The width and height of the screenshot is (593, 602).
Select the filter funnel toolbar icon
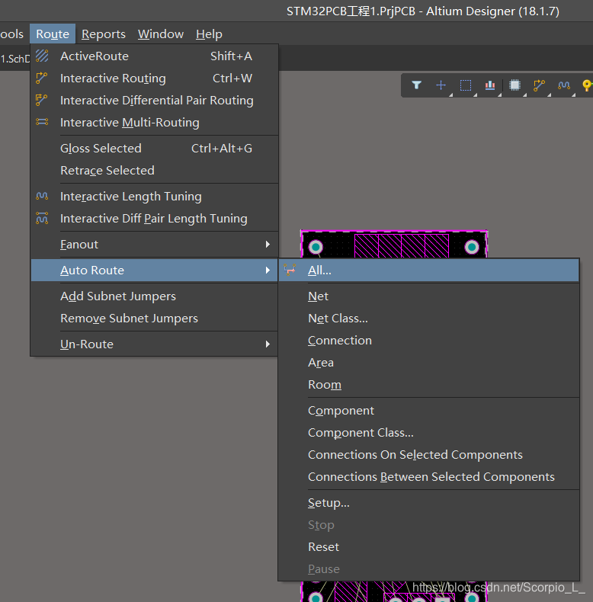pos(417,85)
